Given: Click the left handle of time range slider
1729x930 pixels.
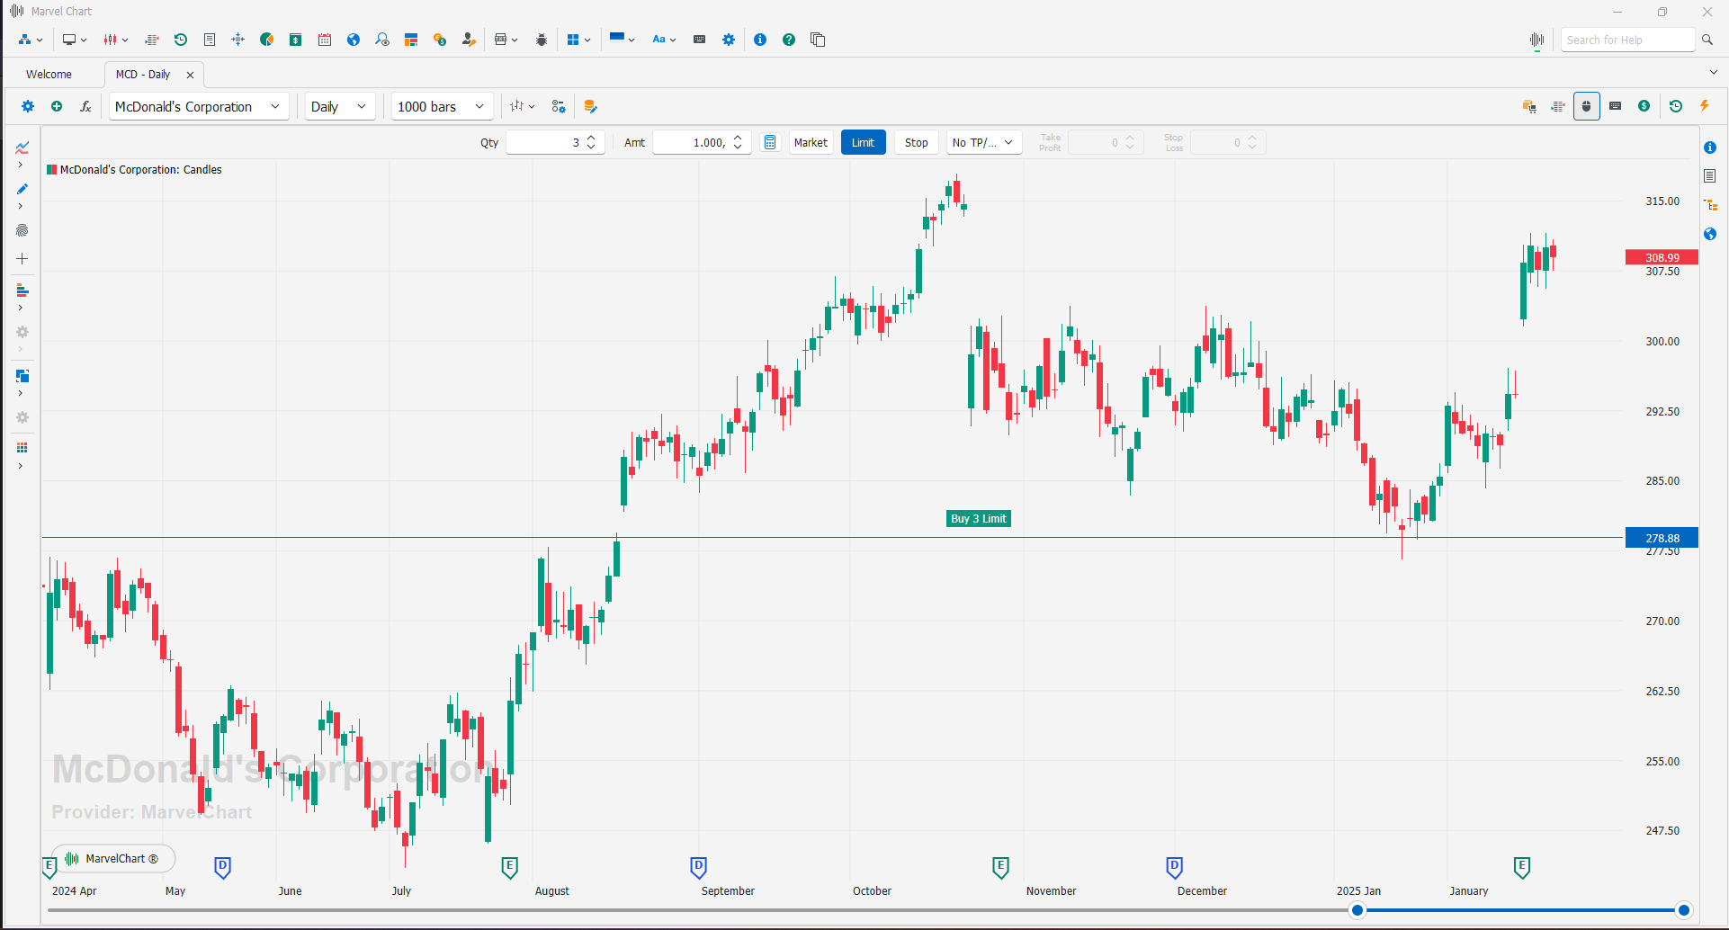Looking at the screenshot, I should [x=1357, y=910].
